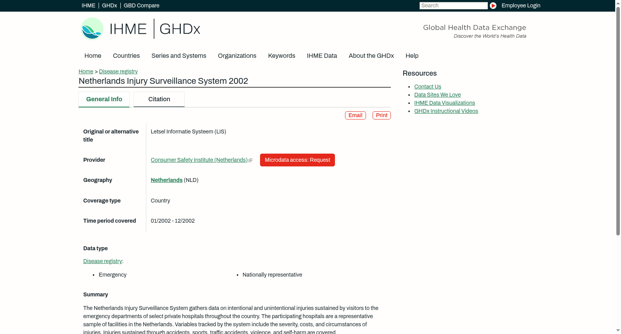Image resolution: width=621 pixels, height=334 pixels.
Task: Open the Keywords menu
Action: click(282, 56)
